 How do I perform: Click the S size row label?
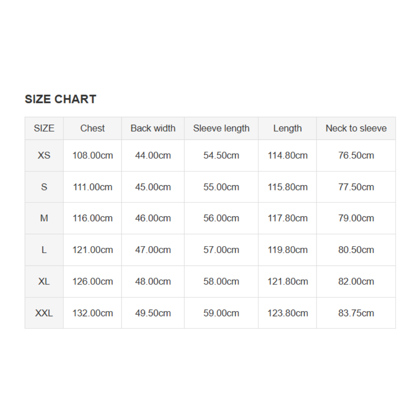click(44, 187)
